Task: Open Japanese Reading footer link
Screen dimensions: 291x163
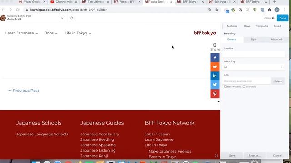Action: point(97,139)
